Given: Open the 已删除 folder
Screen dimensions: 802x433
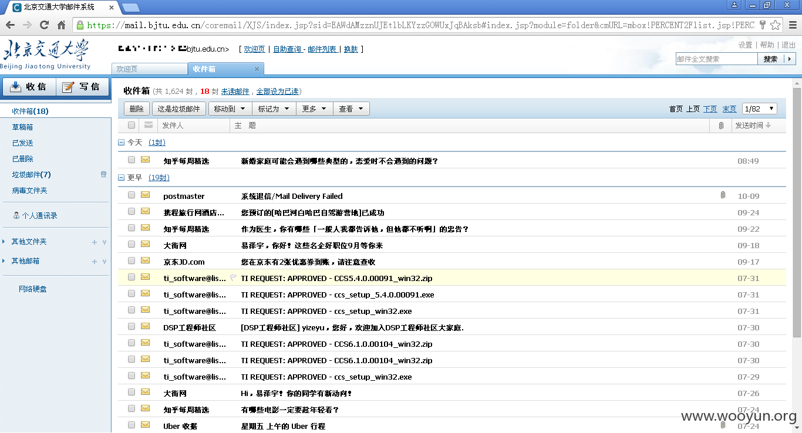Looking at the screenshot, I should [22, 158].
